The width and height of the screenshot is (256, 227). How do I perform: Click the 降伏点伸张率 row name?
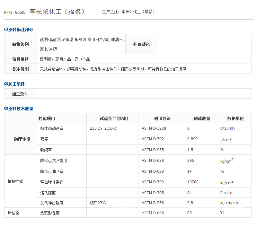(52, 171)
